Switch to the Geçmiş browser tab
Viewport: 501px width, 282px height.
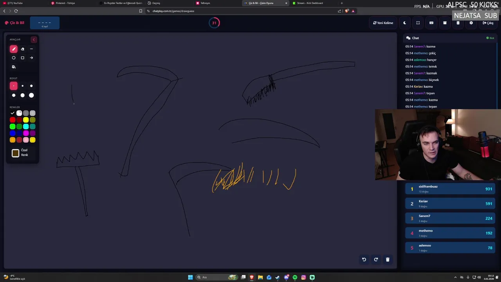(168, 3)
